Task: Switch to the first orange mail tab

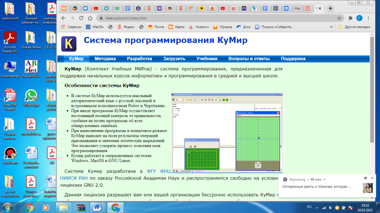Action: pyautogui.click(x=64, y=9)
